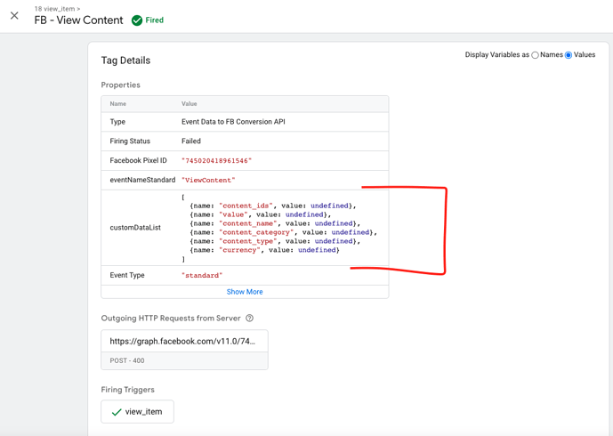
Task: Click the eventNameStandard property name
Action: point(142,180)
